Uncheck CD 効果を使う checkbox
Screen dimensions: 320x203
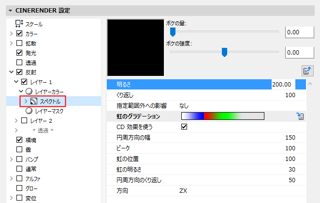pyautogui.click(x=184, y=127)
